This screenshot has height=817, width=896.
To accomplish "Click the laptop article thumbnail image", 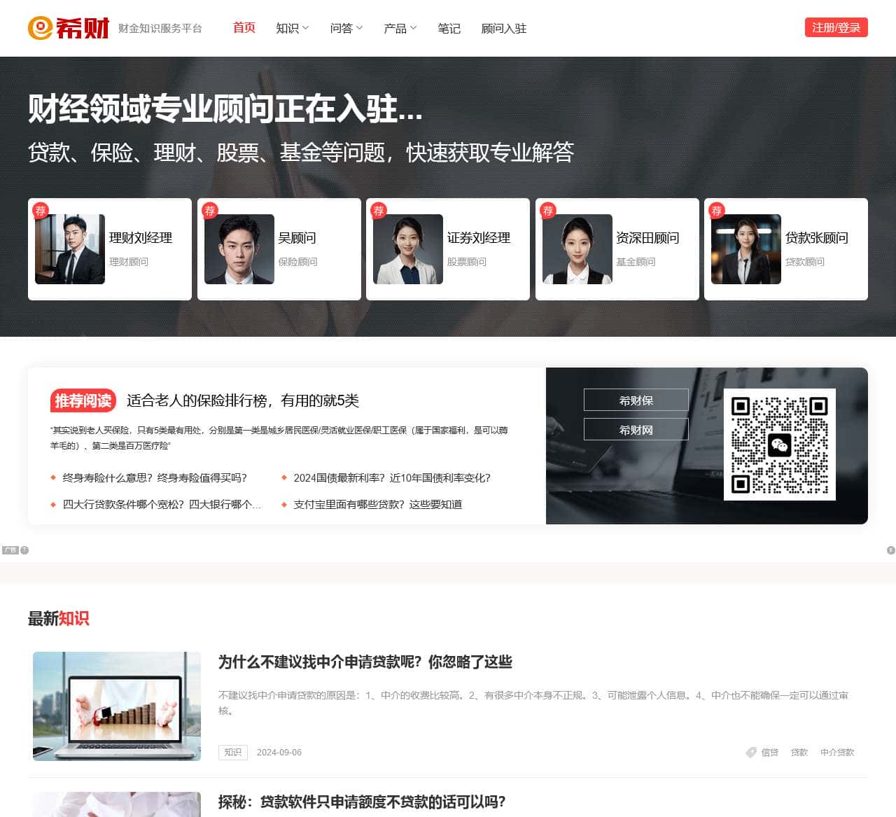I will (116, 706).
